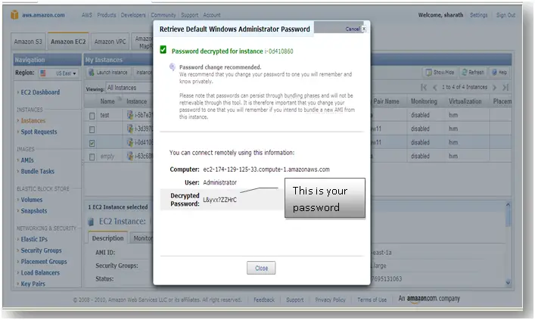Viewport: 535px width, 320px height.
Task: Click the EC2 Instance icon in details pane
Action: (91, 222)
